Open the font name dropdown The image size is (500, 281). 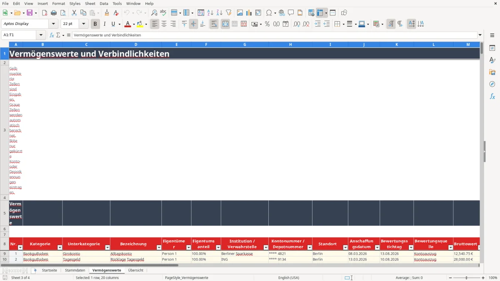[53, 24]
